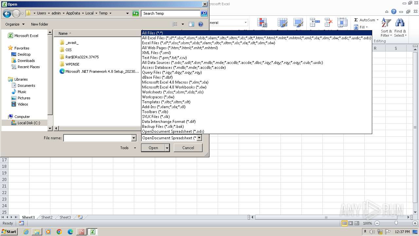Click the Search Temp box
Viewport: 419px width, 236px height.
171,13
